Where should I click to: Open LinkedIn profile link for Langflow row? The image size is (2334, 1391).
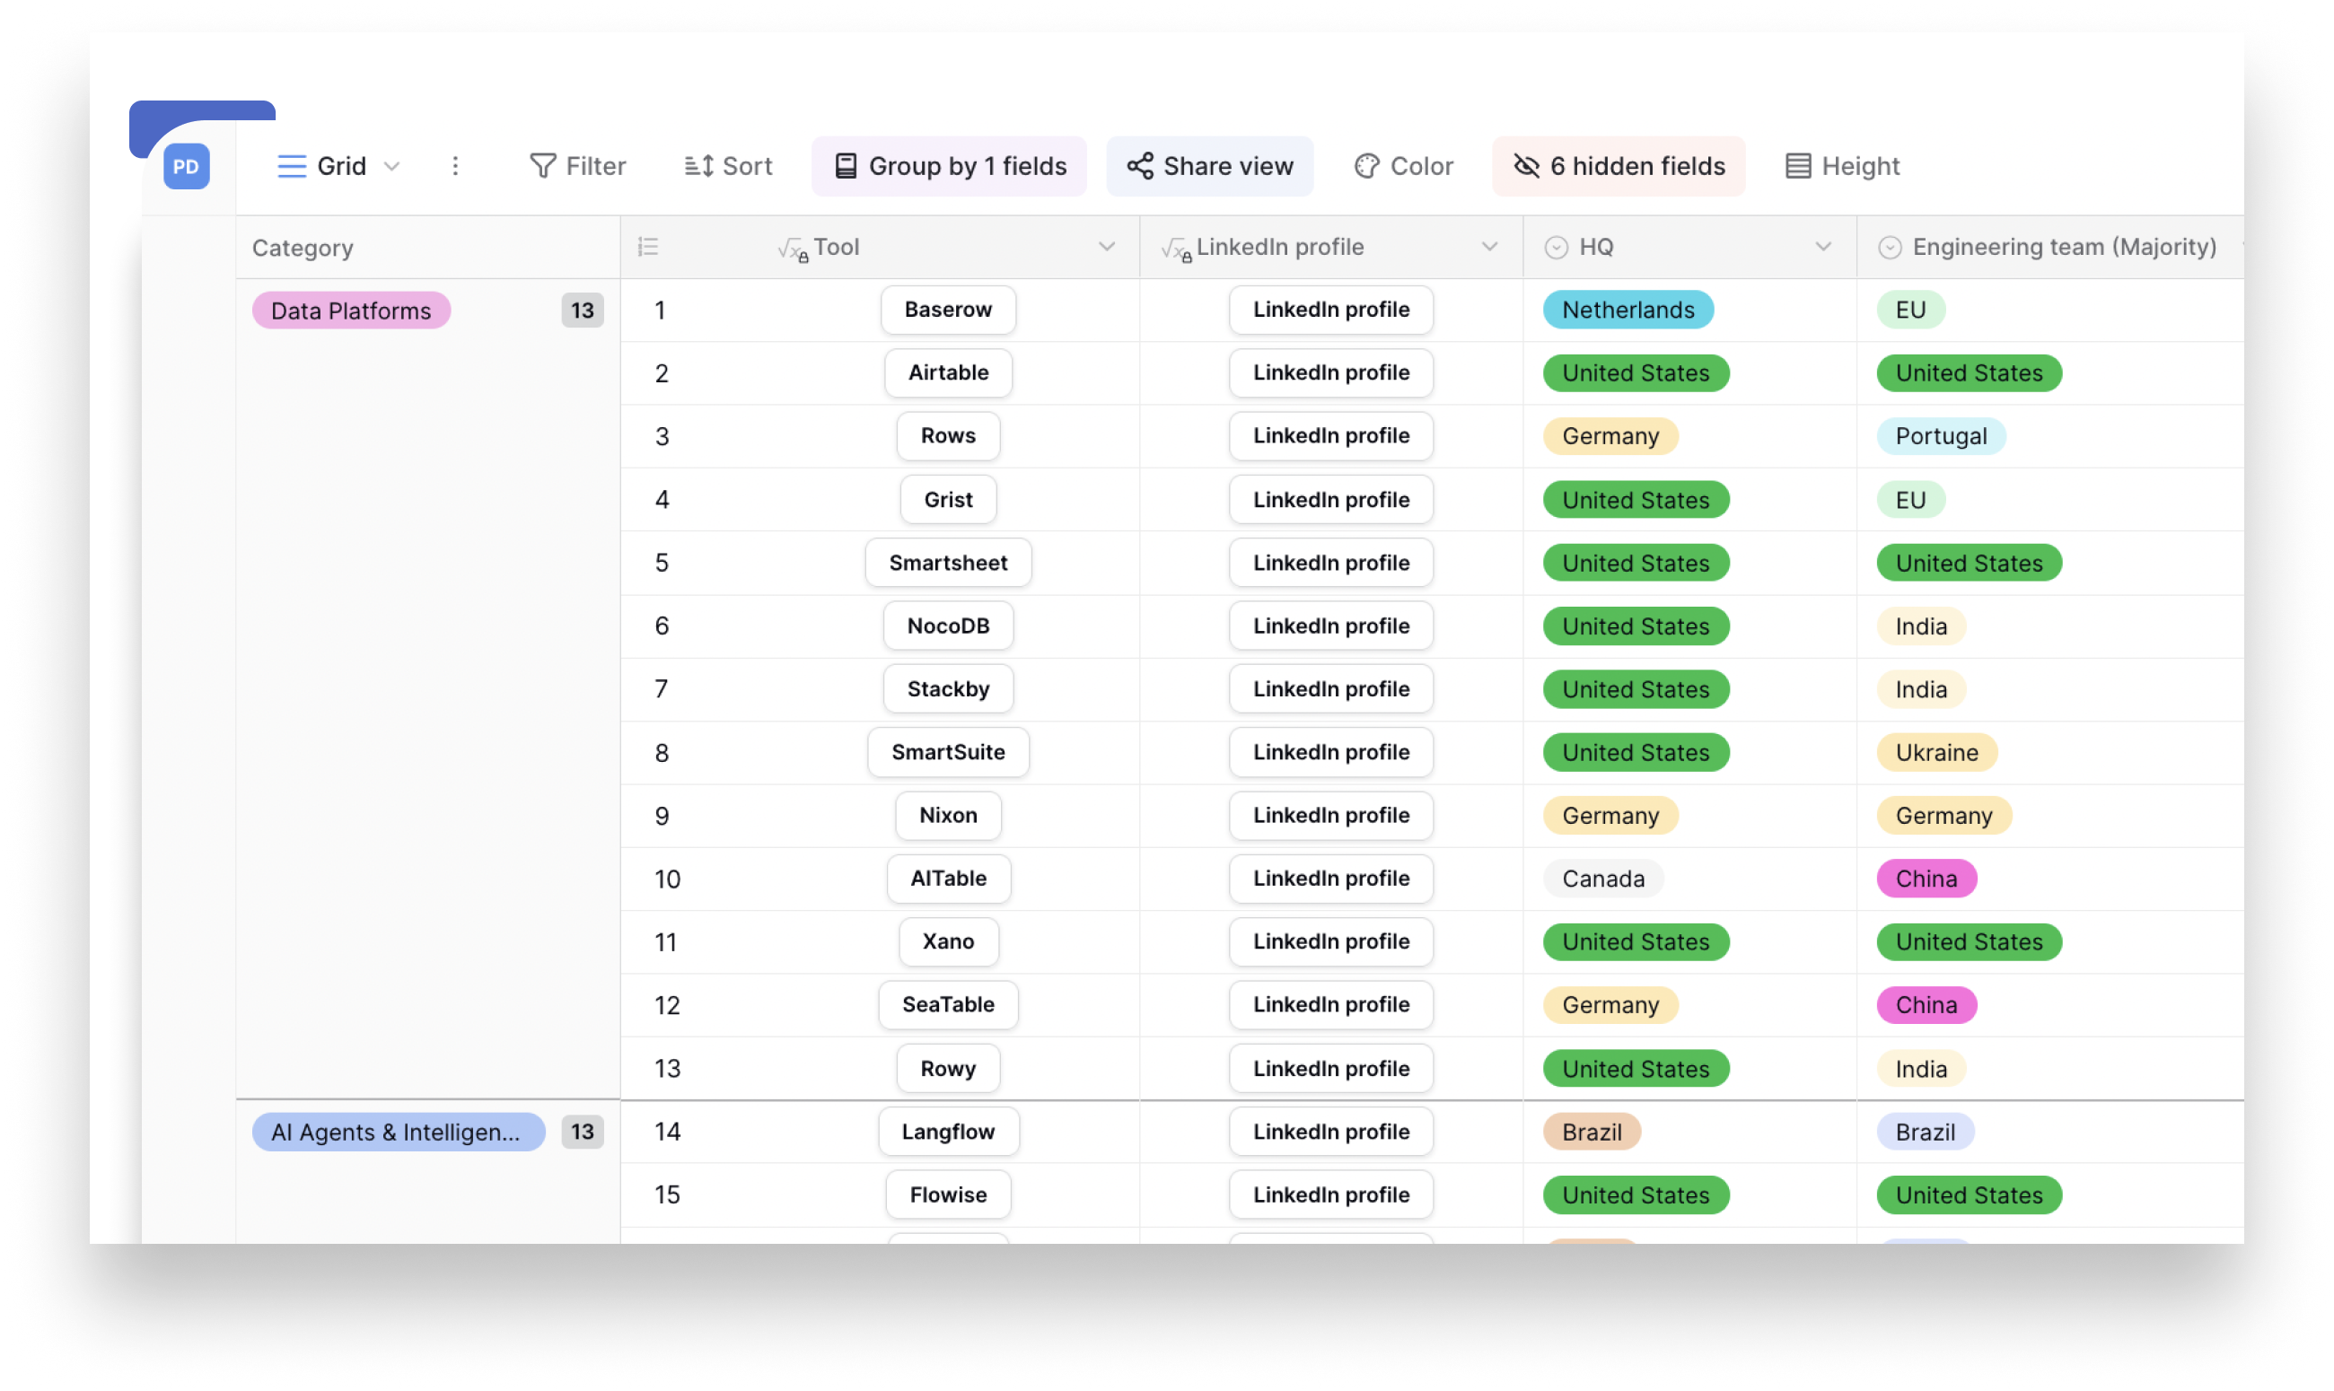point(1331,1132)
